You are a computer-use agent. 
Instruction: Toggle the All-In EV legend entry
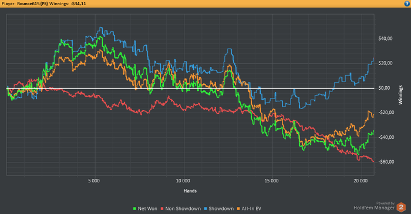pyautogui.click(x=249, y=209)
